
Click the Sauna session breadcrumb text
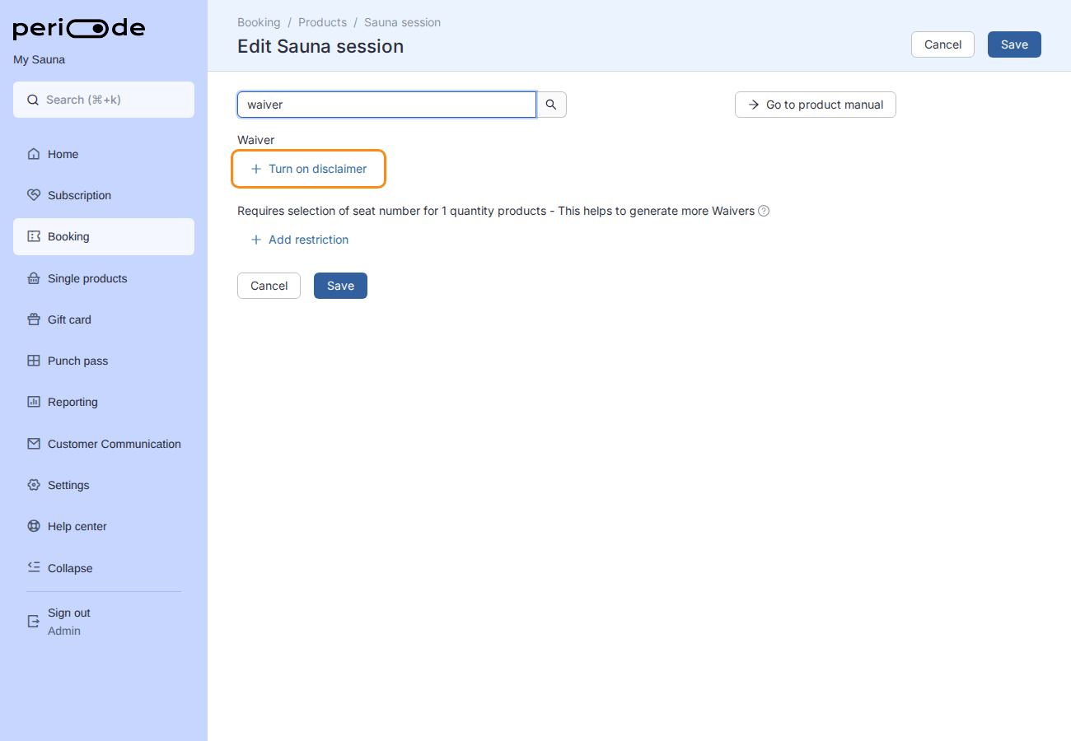402,22
